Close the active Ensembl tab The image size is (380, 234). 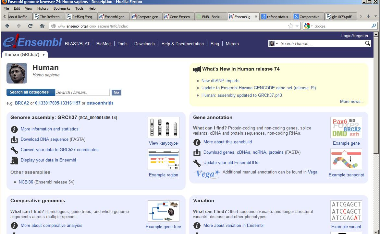click(256, 17)
